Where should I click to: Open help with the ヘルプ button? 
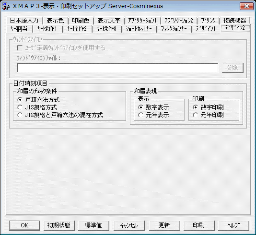click(x=233, y=225)
